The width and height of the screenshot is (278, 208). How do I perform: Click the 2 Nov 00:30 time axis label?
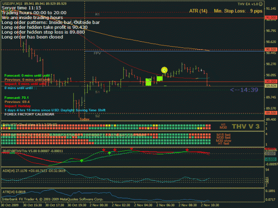(99, 205)
